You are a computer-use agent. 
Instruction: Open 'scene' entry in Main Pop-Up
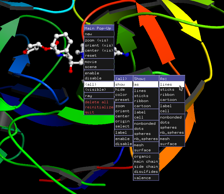(x=99, y=67)
